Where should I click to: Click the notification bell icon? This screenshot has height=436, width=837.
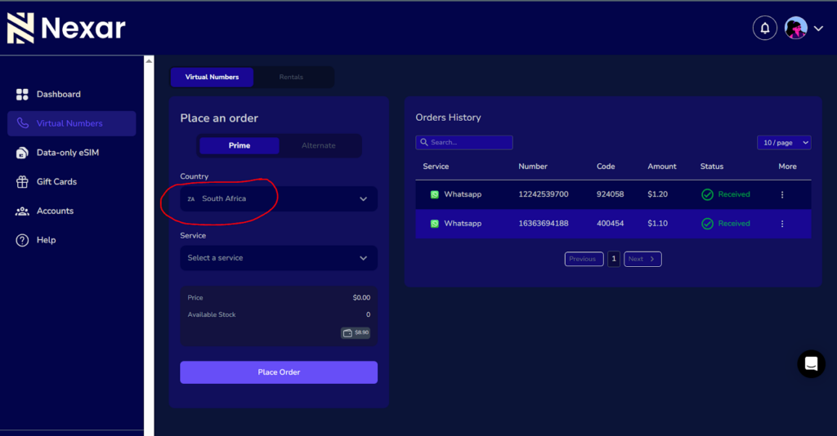pos(764,28)
